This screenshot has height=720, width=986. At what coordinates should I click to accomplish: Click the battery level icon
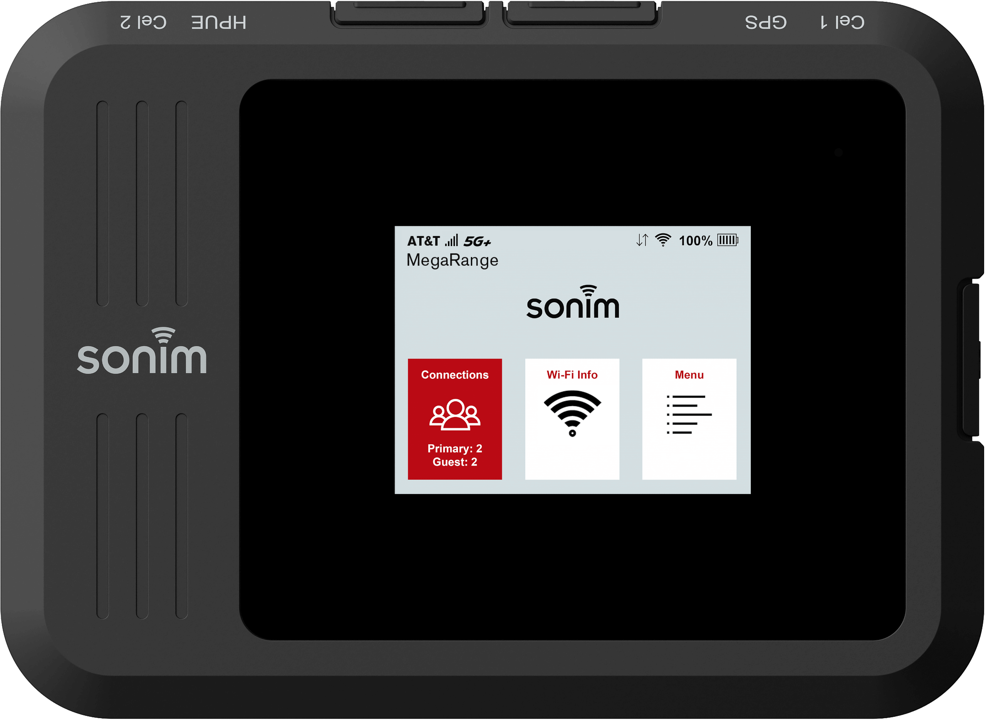pos(728,240)
